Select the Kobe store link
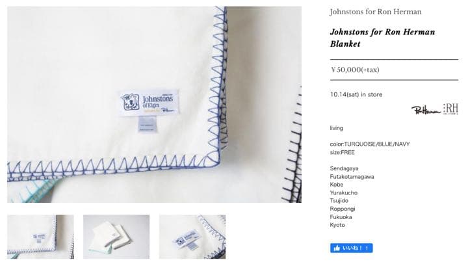This screenshot has height=264, width=468. click(x=337, y=185)
